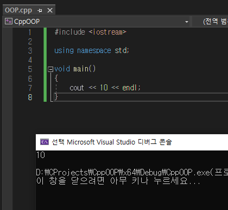Click the iostream header name in the include

[107, 32]
